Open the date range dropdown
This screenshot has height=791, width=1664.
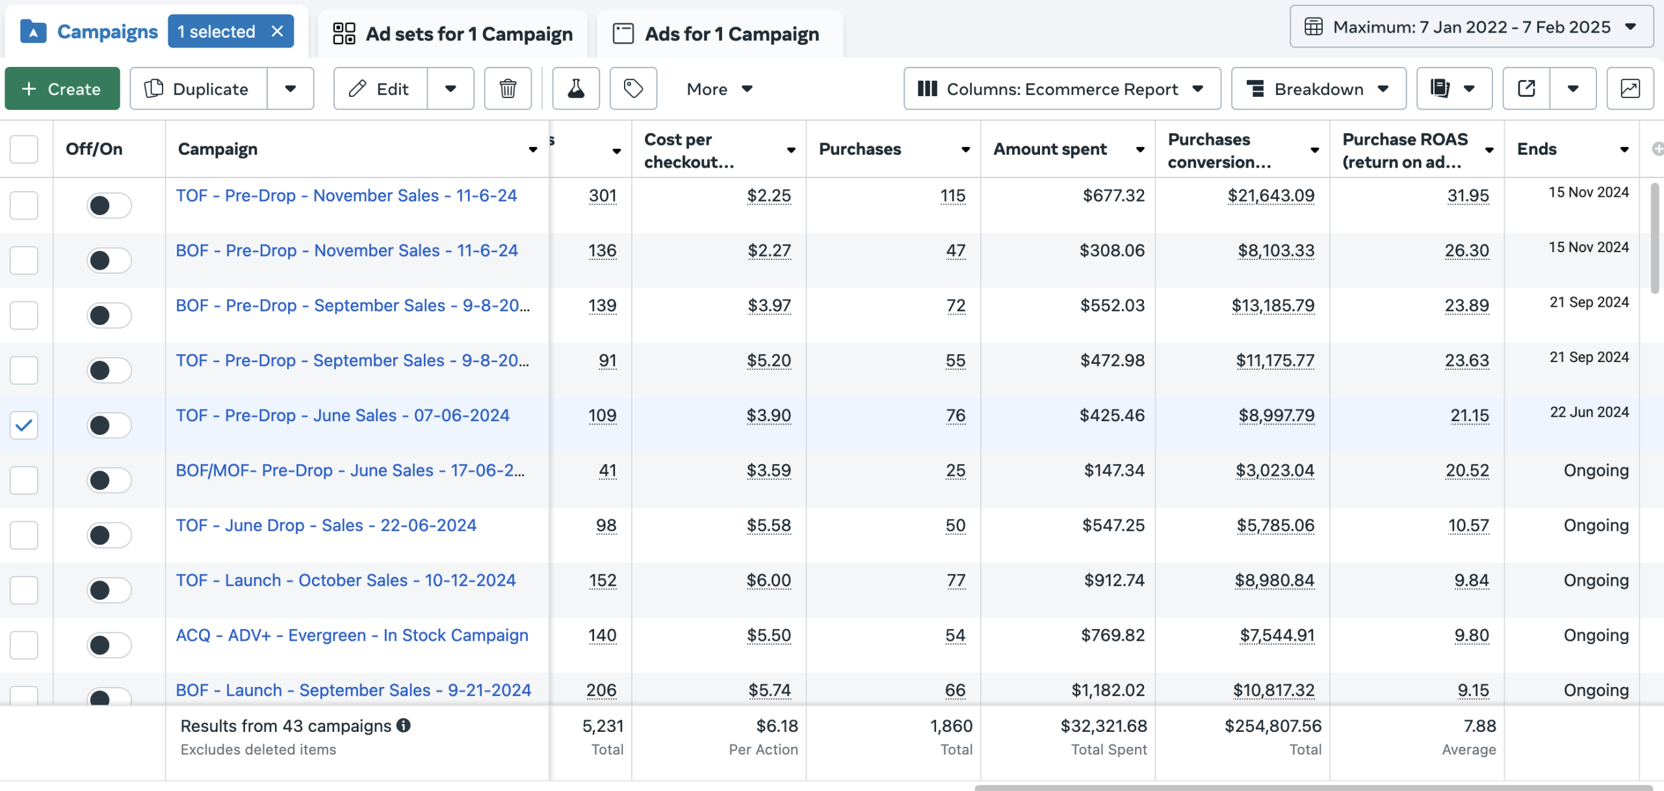pos(1471,27)
